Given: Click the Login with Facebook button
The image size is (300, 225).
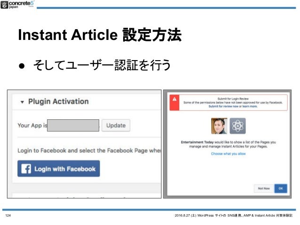Looking at the screenshot, I should pyautogui.click(x=59, y=169).
